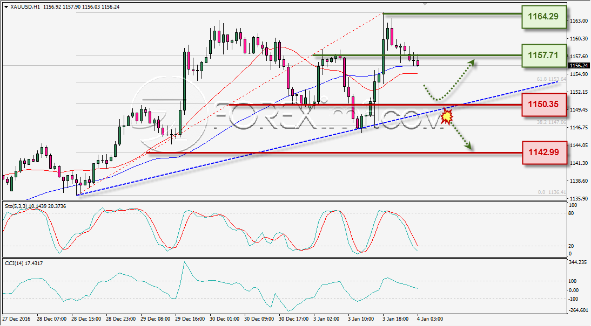Click the 20 level on Stochastic scale
This screenshot has width=591, height=326.
(571, 246)
